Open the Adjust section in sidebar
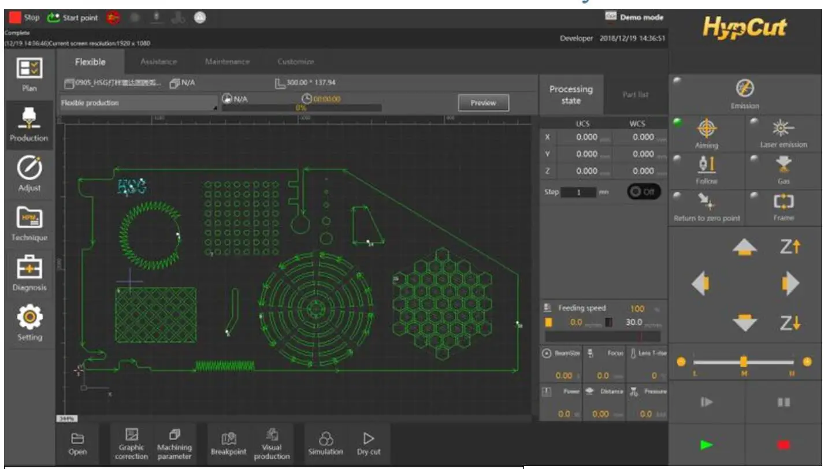This screenshot has height=469, width=828. pyautogui.click(x=29, y=174)
